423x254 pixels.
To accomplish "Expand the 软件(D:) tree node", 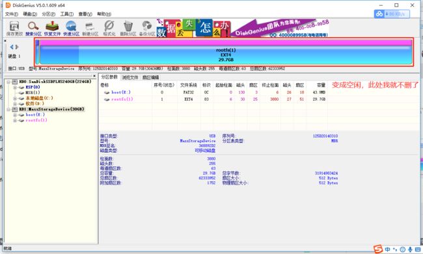I will [x=15, y=104].
